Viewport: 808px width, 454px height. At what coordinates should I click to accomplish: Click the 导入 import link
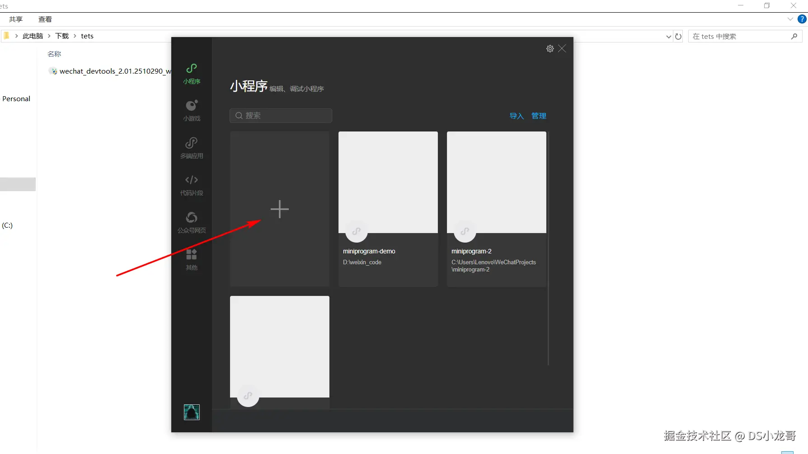coord(517,116)
